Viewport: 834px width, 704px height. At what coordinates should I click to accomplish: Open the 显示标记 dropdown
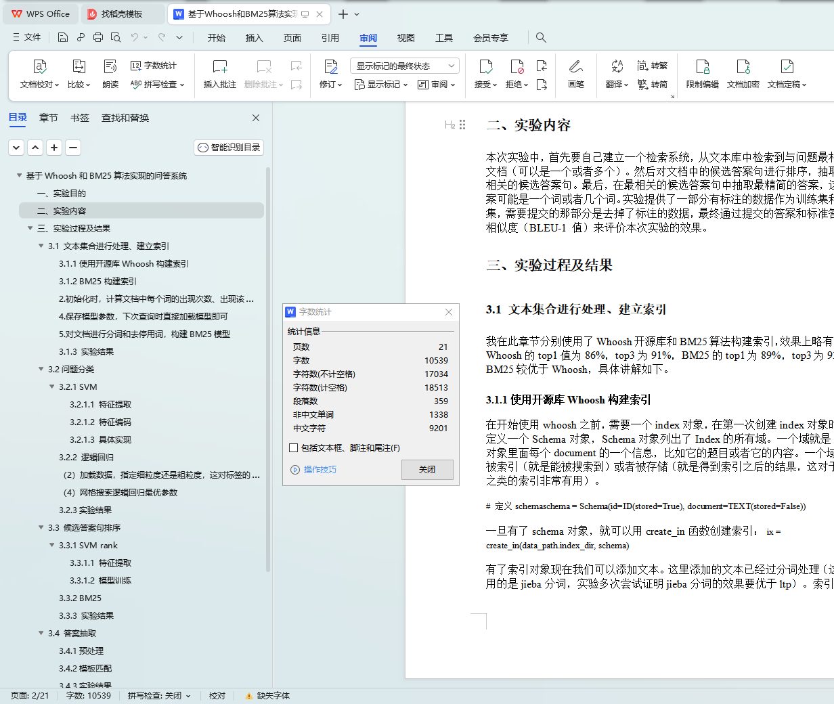(381, 85)
